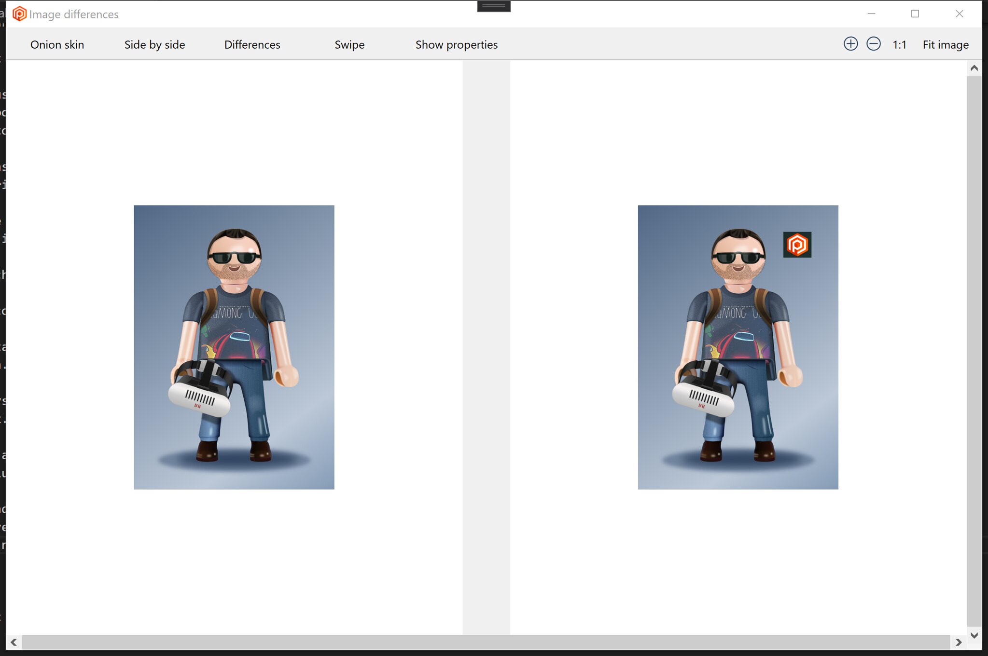Click the left comparison image
988x656 pixels.
[234, 347]
